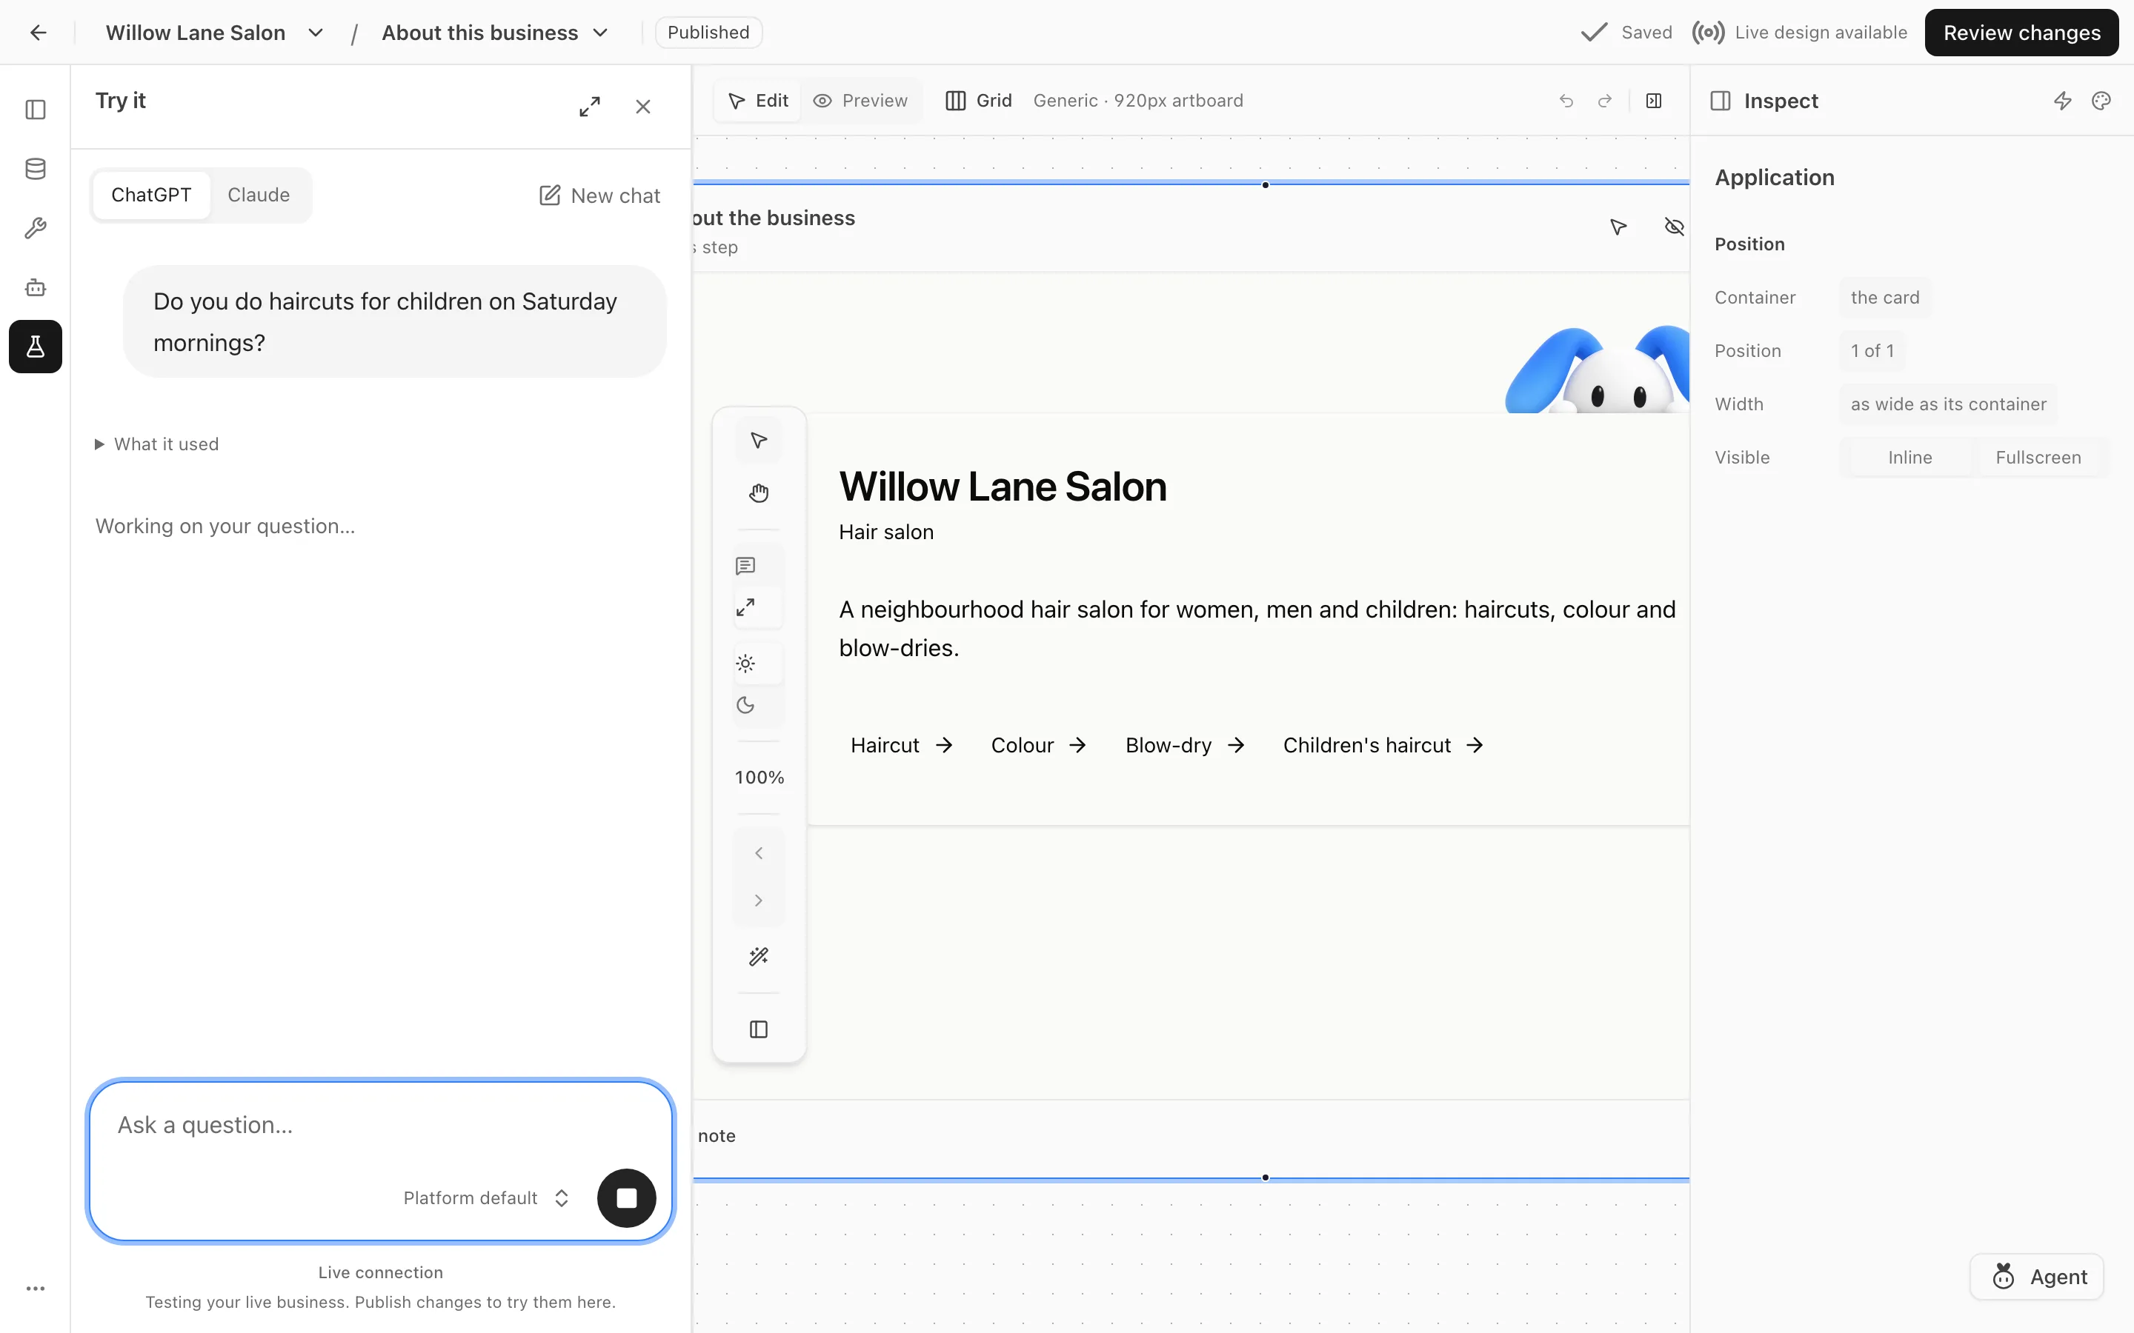Open the database icon in left rail

36,168
